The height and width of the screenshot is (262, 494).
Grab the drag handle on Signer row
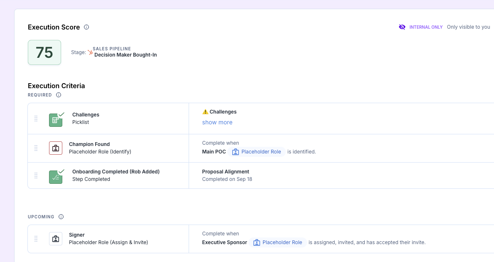pyautogui.click(x=36, y=239)
